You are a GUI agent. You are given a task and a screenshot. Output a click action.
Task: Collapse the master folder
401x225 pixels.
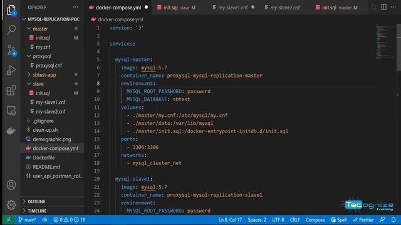pyautogui.click(x=53, y=29)
